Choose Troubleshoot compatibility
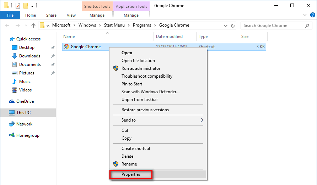The image size is (317, 185). pos(158,76)
